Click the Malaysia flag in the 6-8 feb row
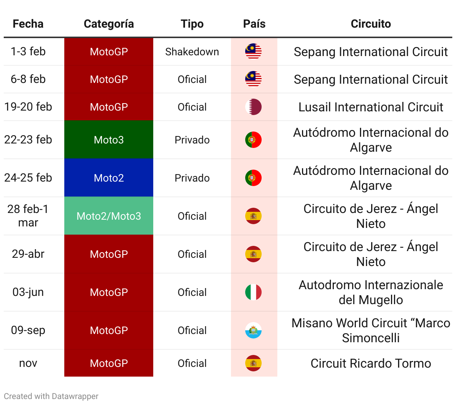This screenshot has height=405, width=456. tap(253, 79)
